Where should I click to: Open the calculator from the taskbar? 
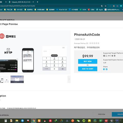pos(6,121)
